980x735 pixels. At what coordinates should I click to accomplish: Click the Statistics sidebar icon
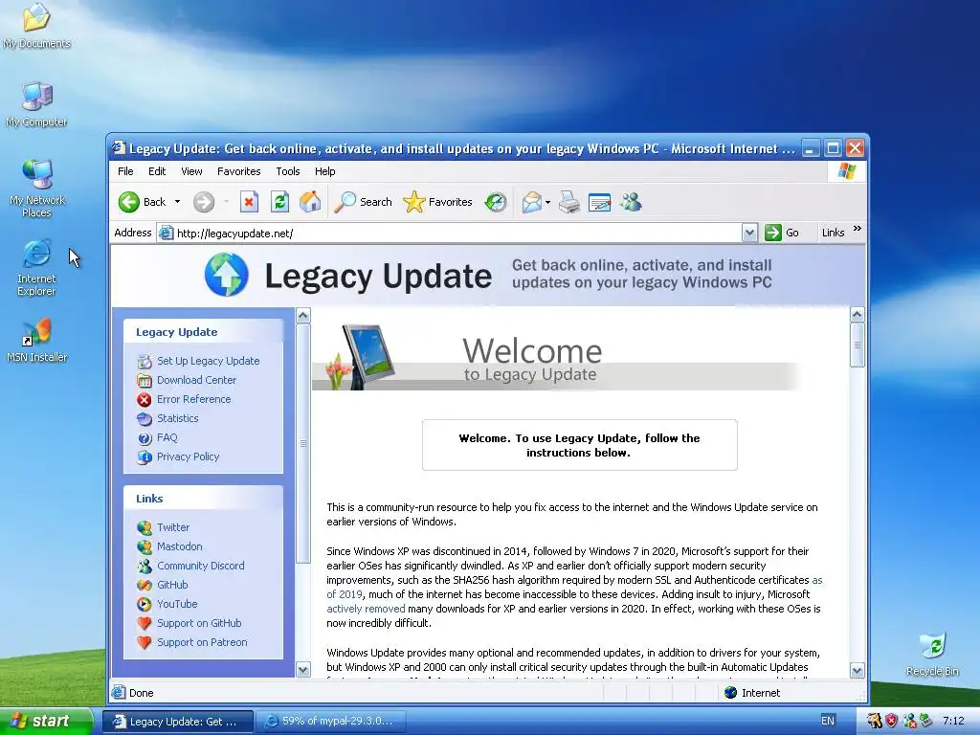click(x=145, y=419)
